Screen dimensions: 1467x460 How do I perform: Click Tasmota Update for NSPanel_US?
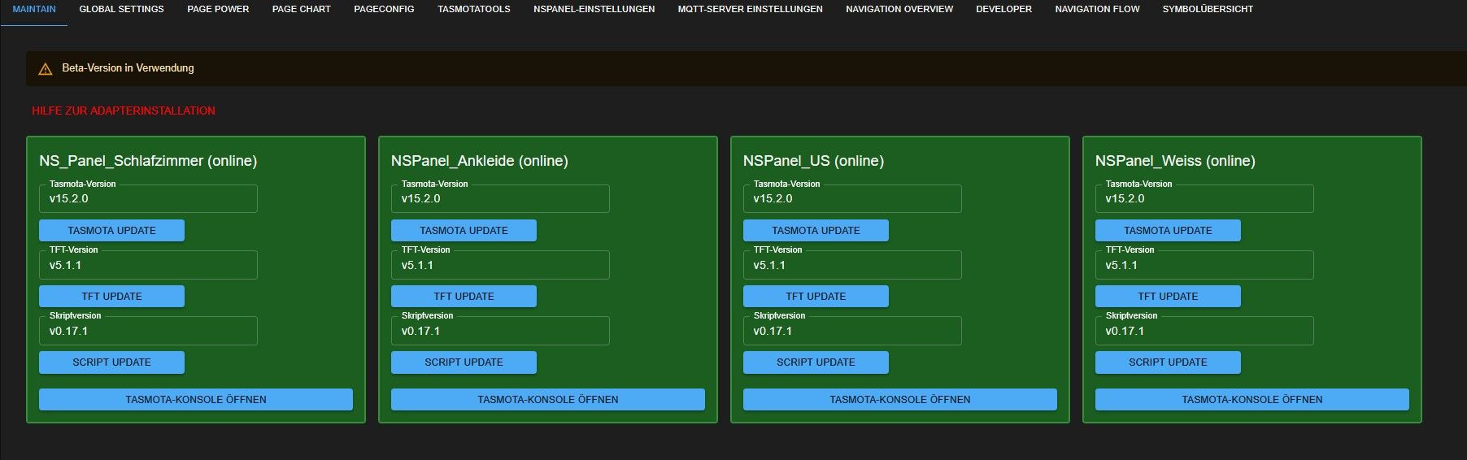coord(816,230)
